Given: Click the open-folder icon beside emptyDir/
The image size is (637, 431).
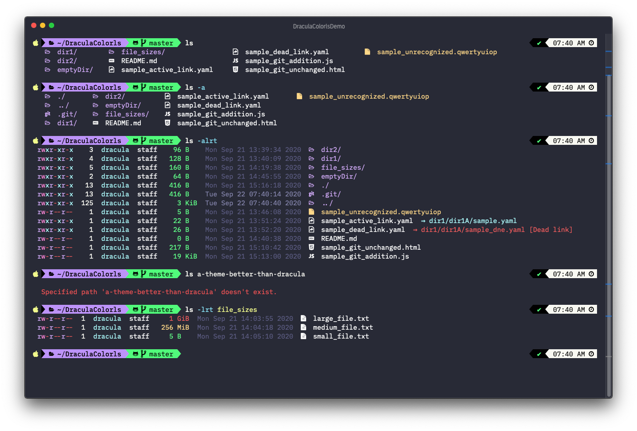Looking at the screenshot, I should (x=48, y=70).
